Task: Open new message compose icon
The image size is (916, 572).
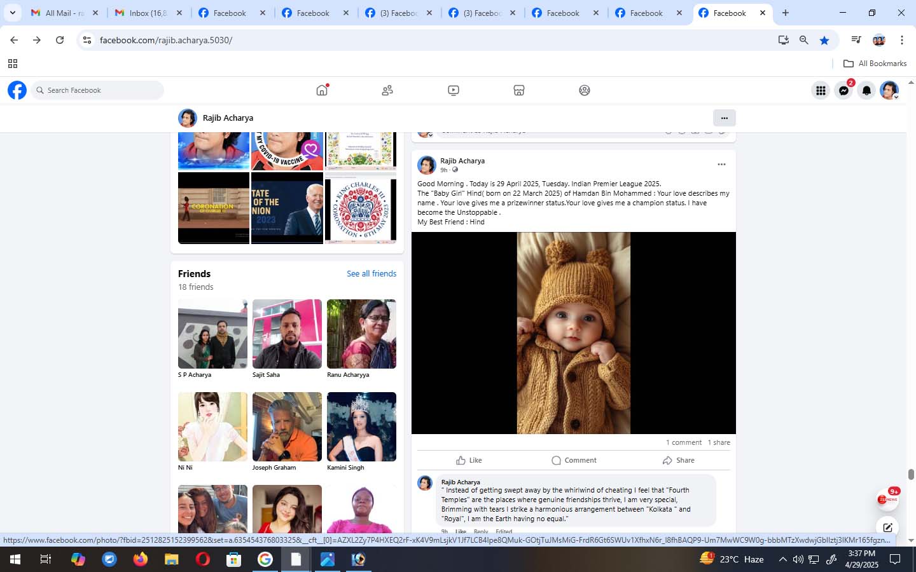Action: coord(887,528)
